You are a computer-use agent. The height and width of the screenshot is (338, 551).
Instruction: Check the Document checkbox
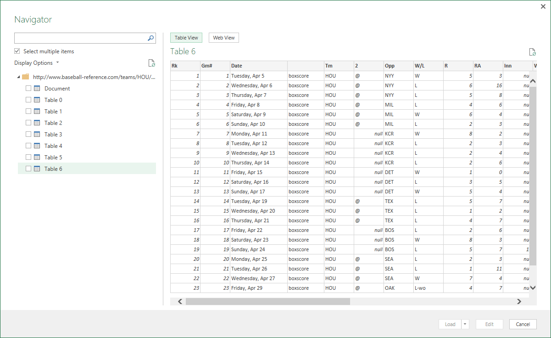coord(28,88)
